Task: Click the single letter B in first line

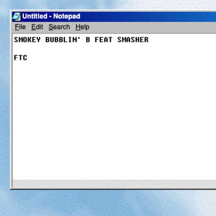Action: [x=88, y=40]
